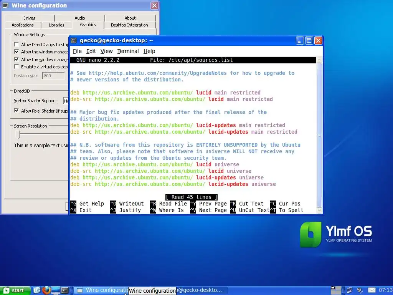Click '^W Where Is' in nano footer
Viewport: 393px width, 295px height.
click(167, 210)
